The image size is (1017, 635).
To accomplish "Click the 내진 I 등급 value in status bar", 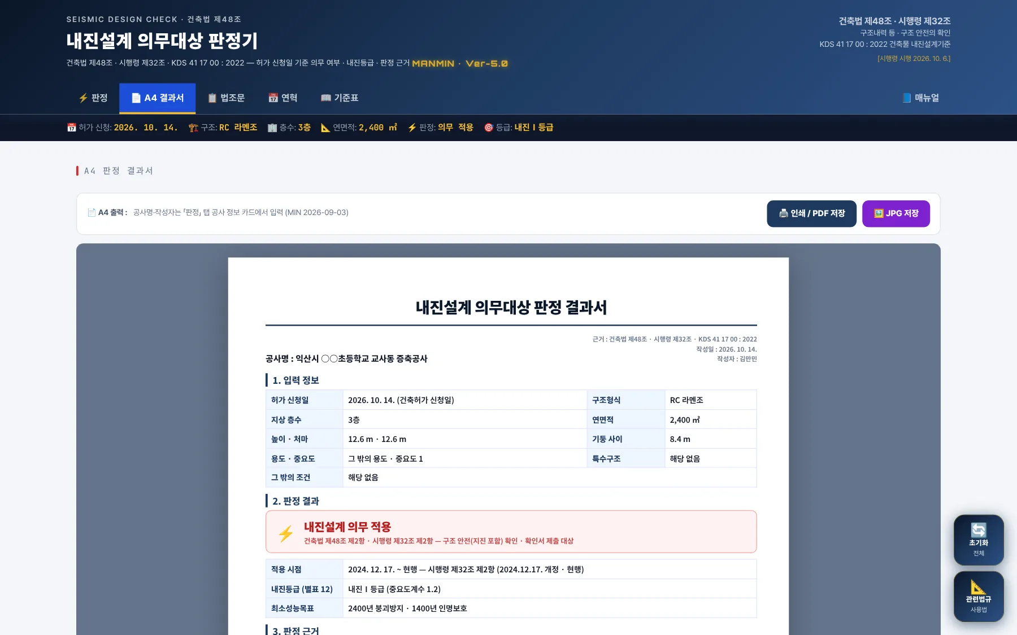I will pos(534,128).
